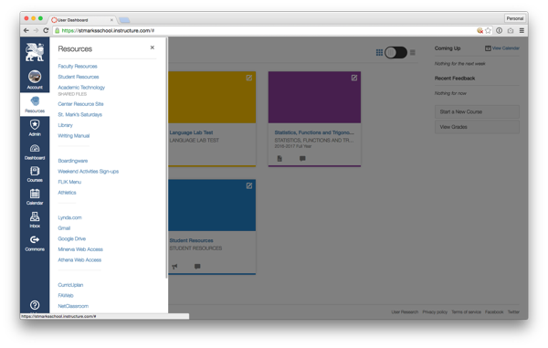
Task: Open the Library link
Action: click(x=66, y=125)
